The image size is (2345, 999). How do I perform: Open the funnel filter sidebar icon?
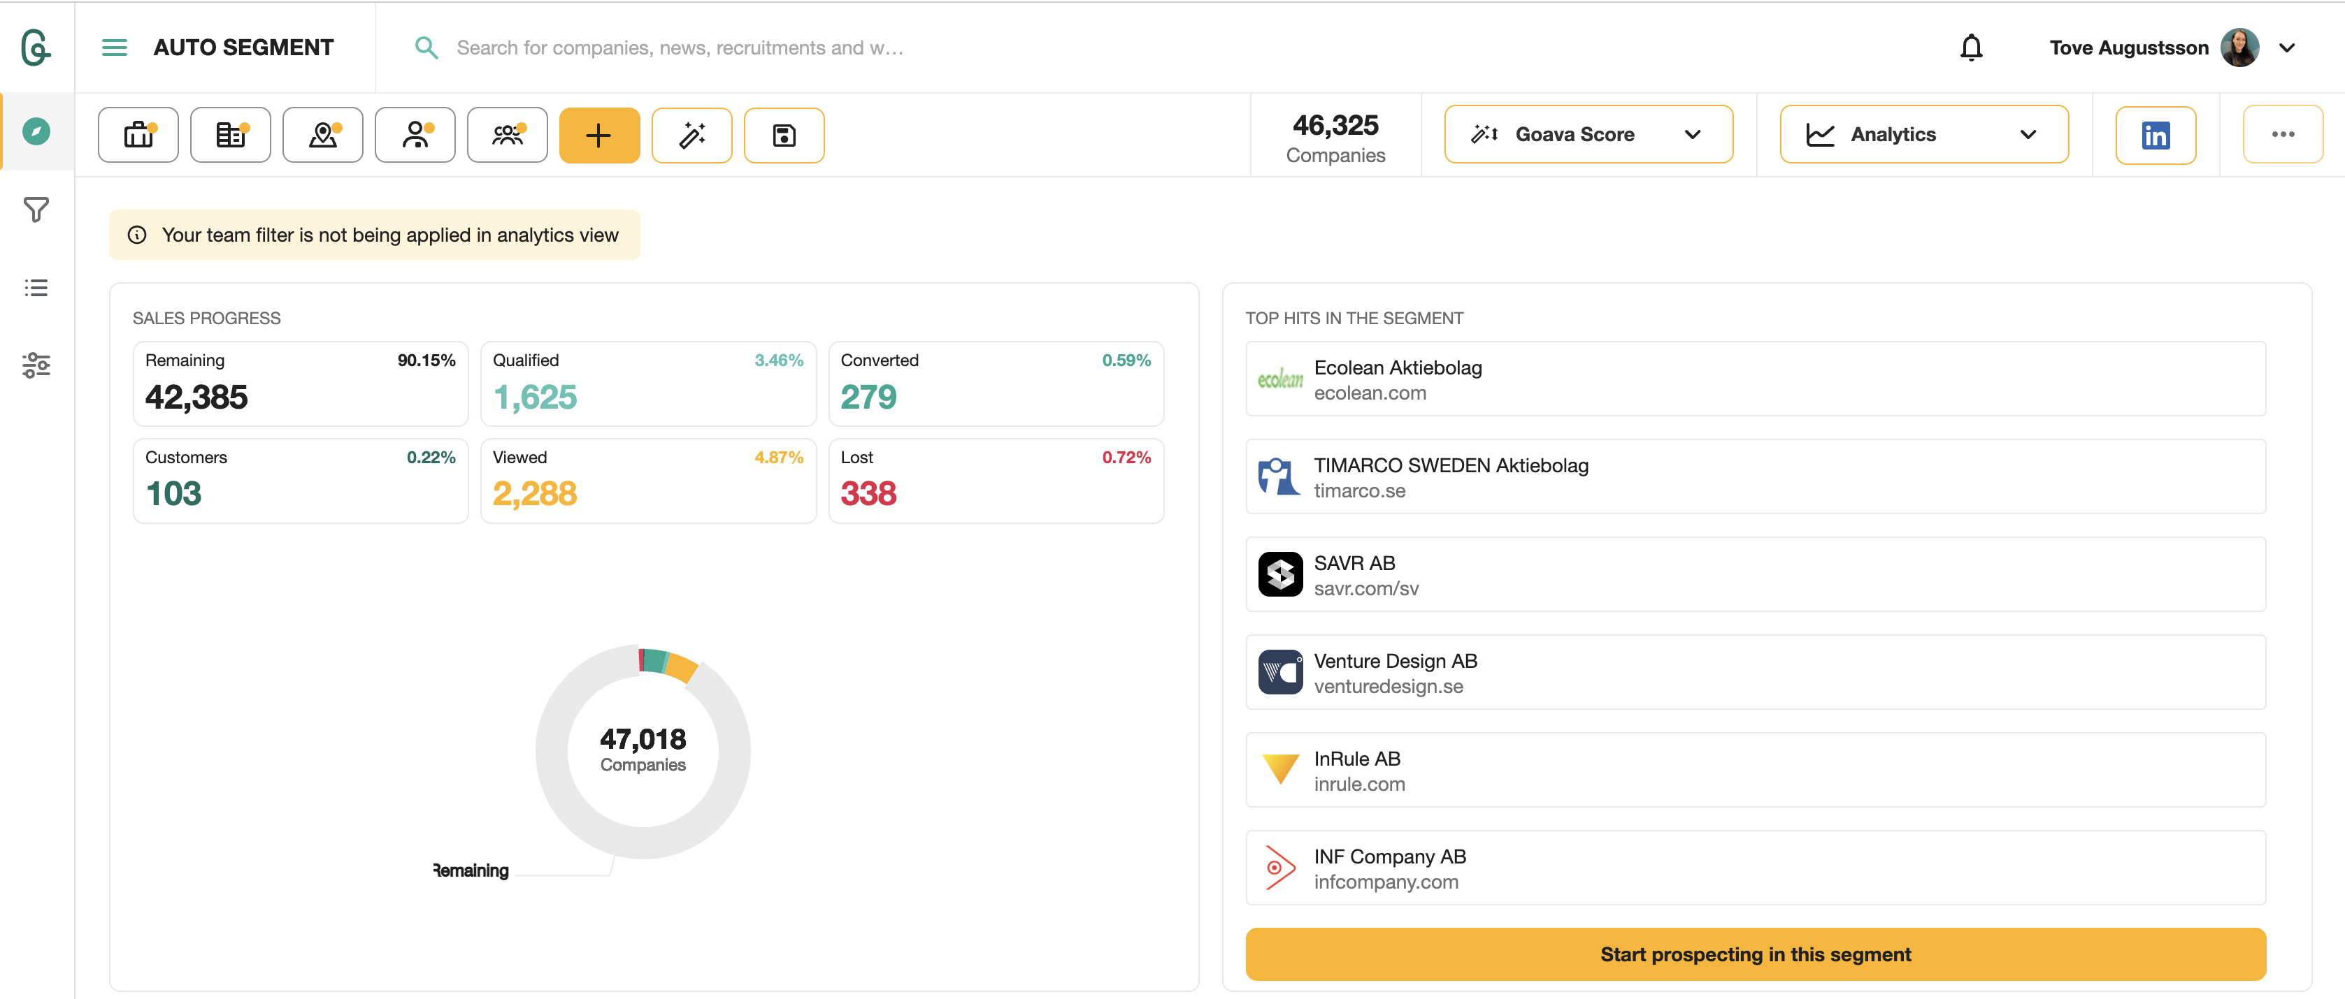coord(36,210)
